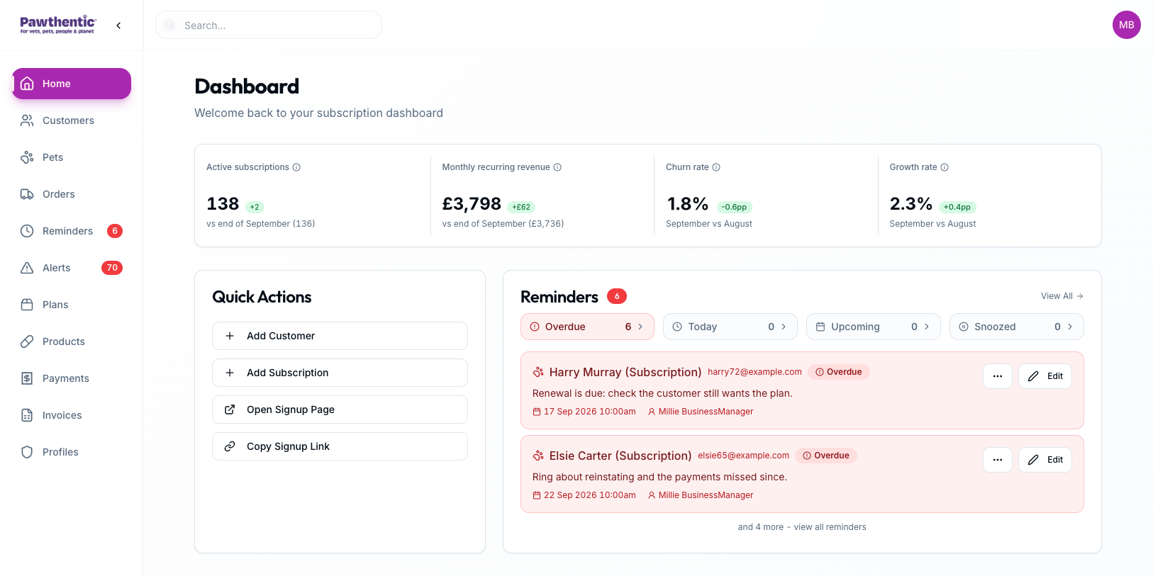Click the red 6 badge beside Reminders heading

(617, 296)
